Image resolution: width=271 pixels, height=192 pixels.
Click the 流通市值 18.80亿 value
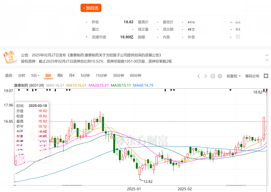127,37
